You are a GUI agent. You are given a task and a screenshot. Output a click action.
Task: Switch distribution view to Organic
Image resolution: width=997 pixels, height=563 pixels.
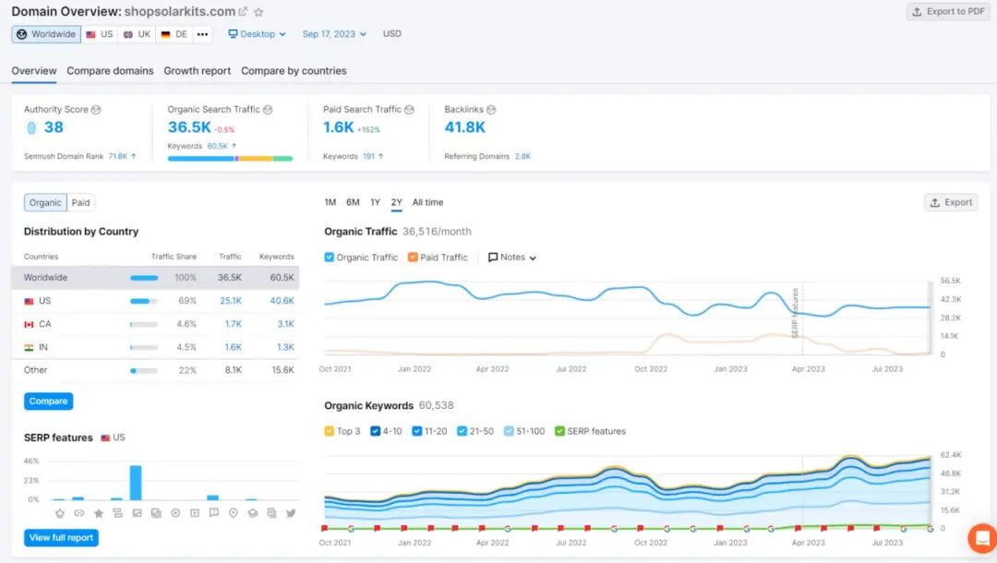pyautogui.click(x=45, y=203)
